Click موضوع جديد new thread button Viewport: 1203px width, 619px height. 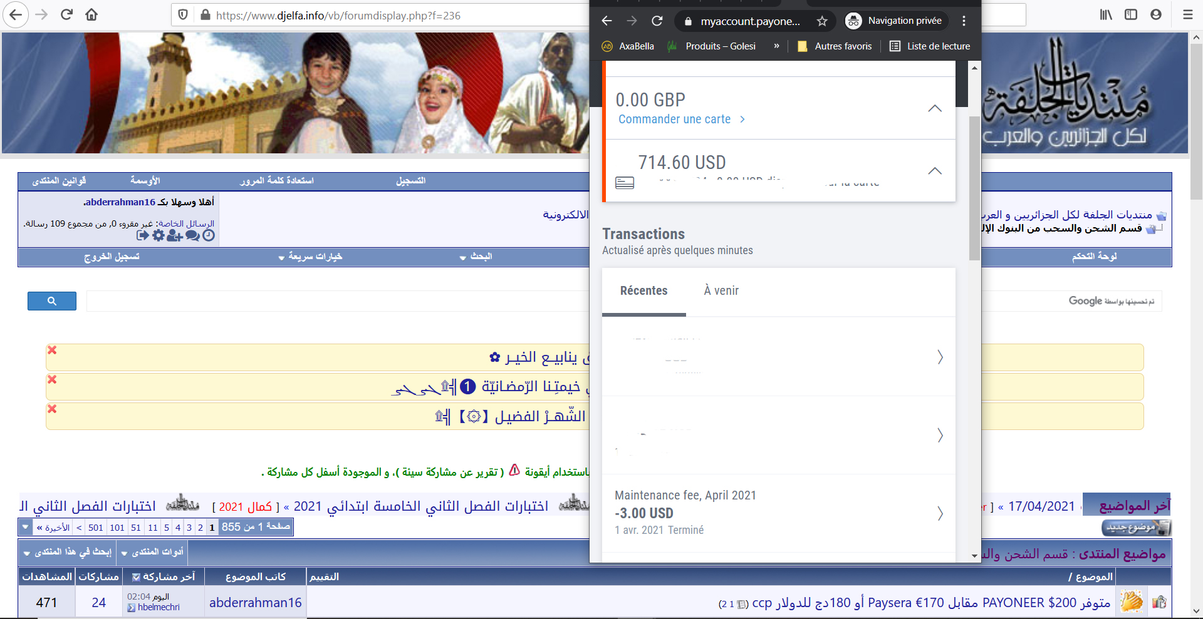click(1136, 528)
